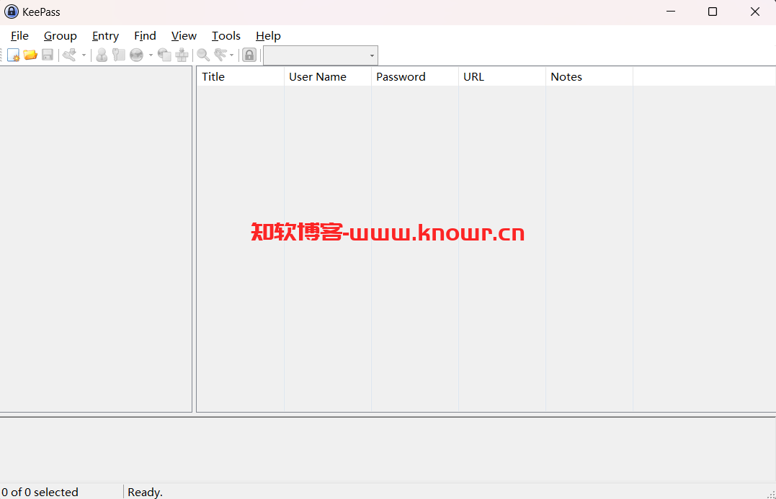776x499 pixels.
Task: Click the Copy User Name person icon
Action: [x=102, y=55]
